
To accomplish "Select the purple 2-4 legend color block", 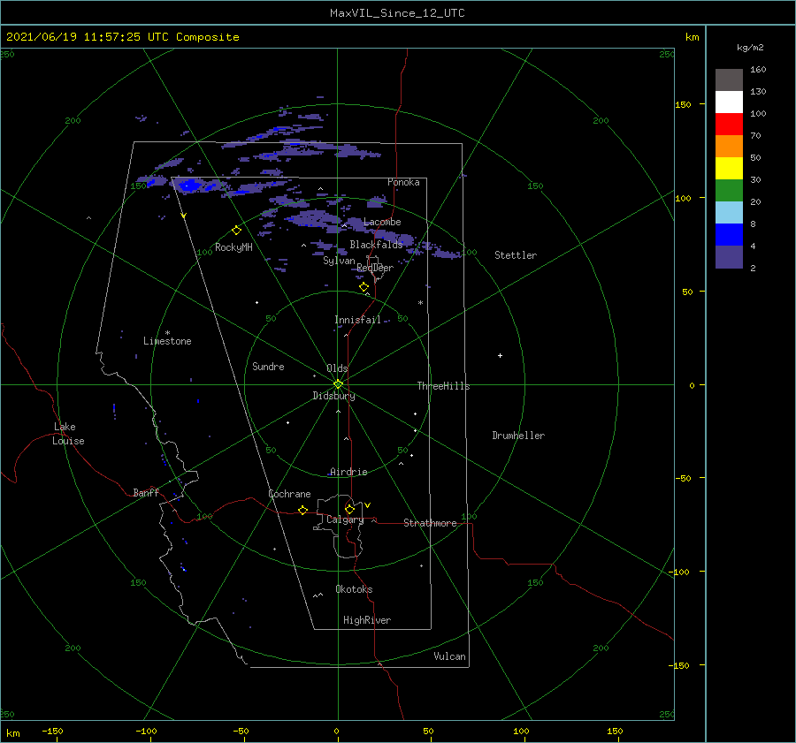I will pos(729,256).
